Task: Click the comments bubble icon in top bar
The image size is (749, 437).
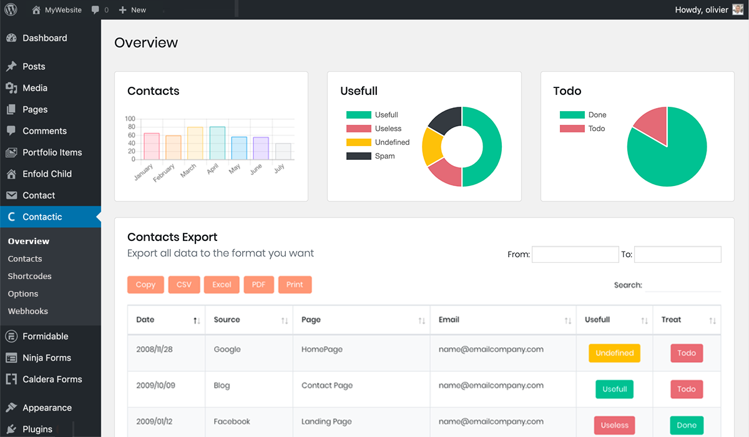Action: 95,10
